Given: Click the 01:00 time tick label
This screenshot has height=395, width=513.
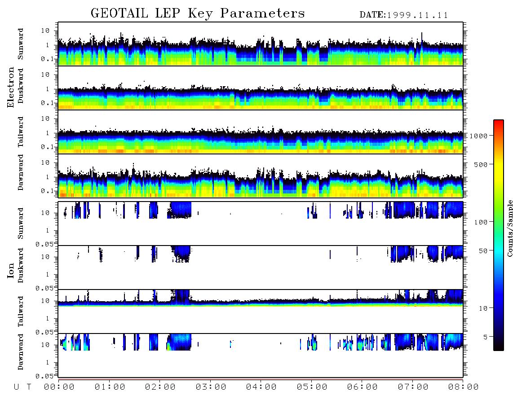Looking at the screenshot, I should click(110, 387).
